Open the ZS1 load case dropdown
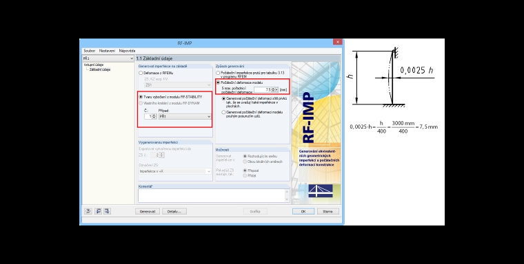The image size is (524, 264). pyautogui.click(x=178, y=85)
